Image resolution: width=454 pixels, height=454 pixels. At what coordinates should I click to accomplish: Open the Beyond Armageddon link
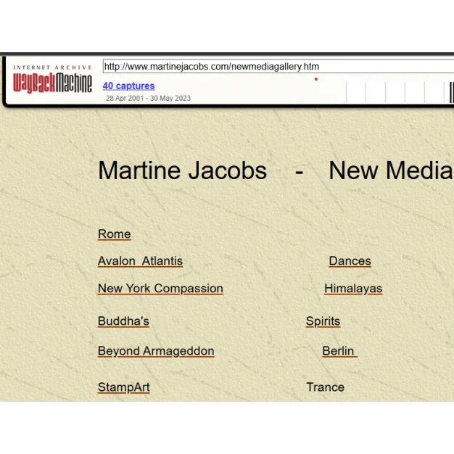point(156,351)
